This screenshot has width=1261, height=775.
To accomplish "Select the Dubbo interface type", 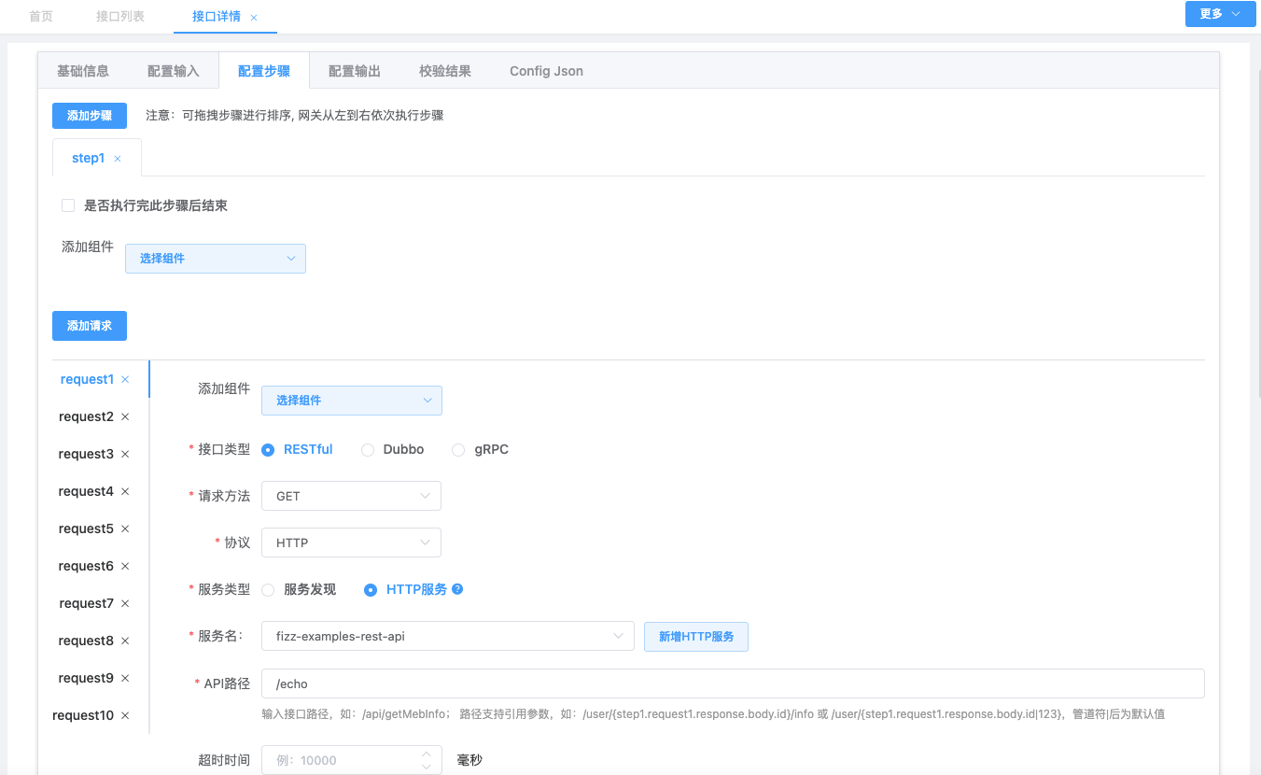I will tap(368, 449).
